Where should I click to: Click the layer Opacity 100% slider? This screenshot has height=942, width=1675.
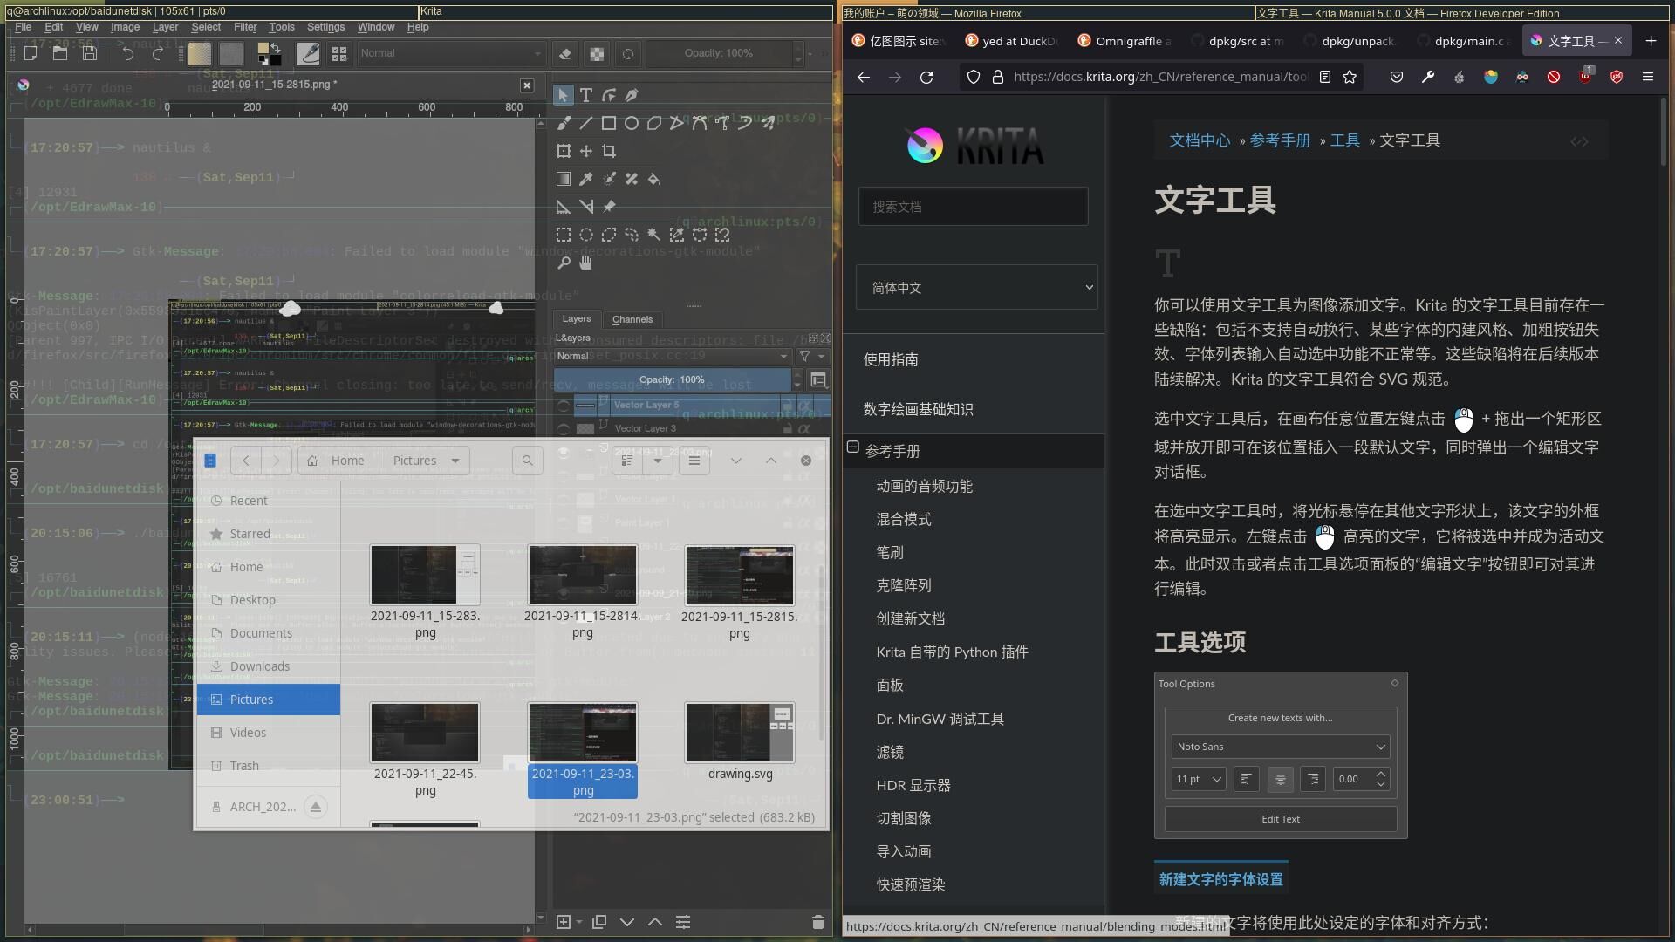tap(672, 380)
